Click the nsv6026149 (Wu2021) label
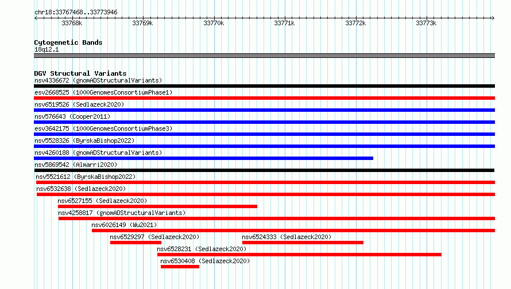The height and width of the screenshot is (289, 511). pyautogui.click(x=124, y=225)
